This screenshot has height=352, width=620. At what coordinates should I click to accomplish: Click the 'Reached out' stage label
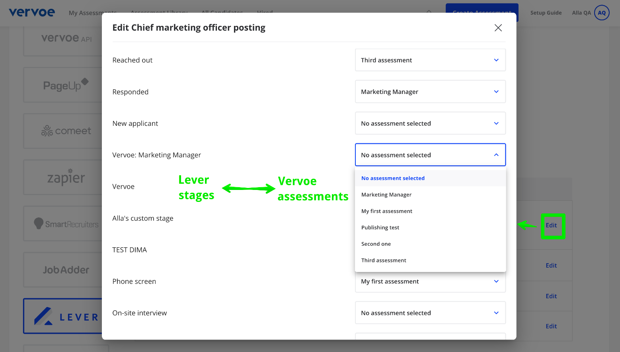coord(132,60)
